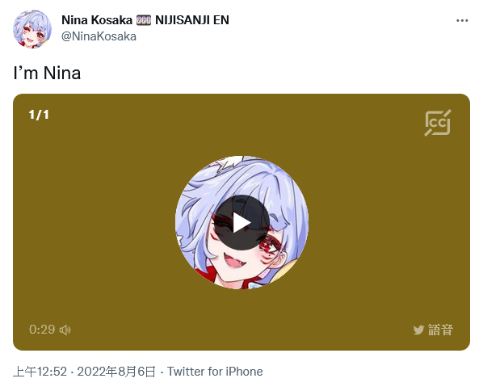
Task: Click the slot machine emoji in the name
Action: coord(144,20)
